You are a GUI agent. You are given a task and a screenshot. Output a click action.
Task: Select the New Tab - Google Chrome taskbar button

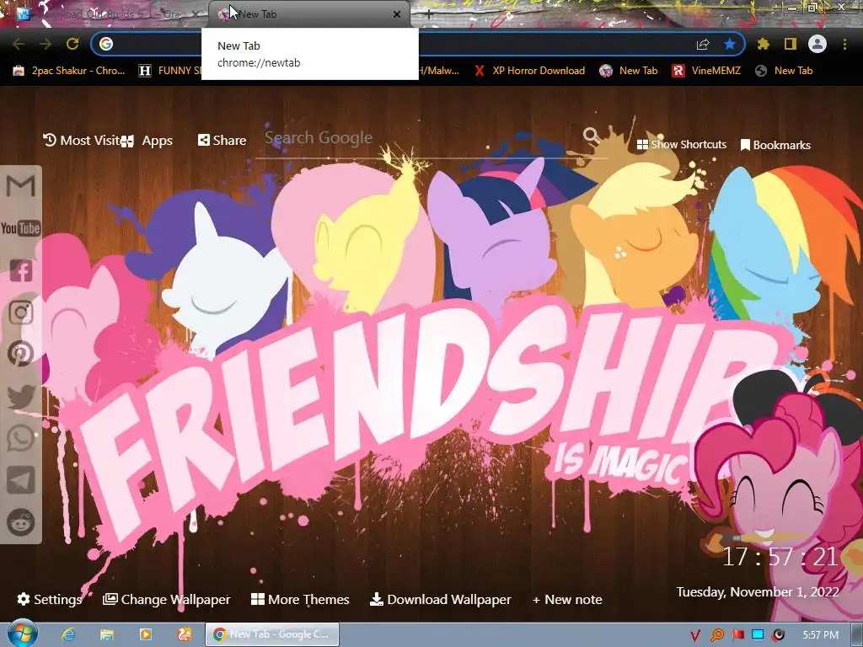(272, 634)
